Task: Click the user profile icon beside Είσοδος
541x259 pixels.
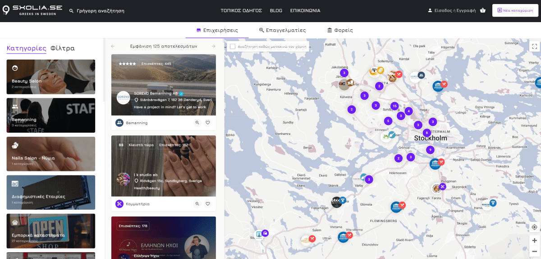Action: click(x=430, y=10)
